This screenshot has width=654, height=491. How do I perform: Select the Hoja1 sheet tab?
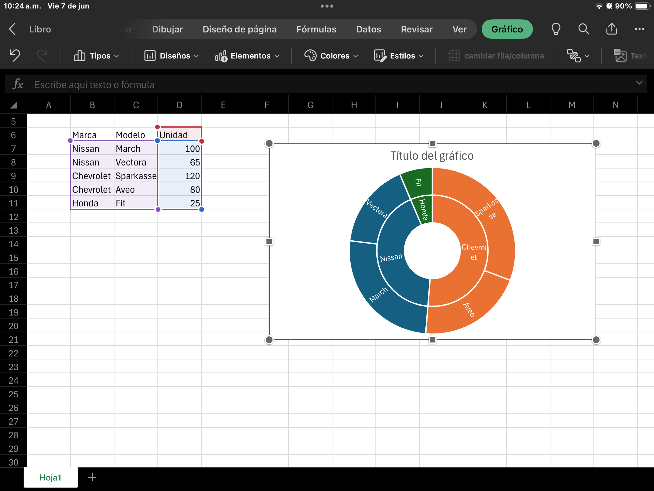coord(51,477)
